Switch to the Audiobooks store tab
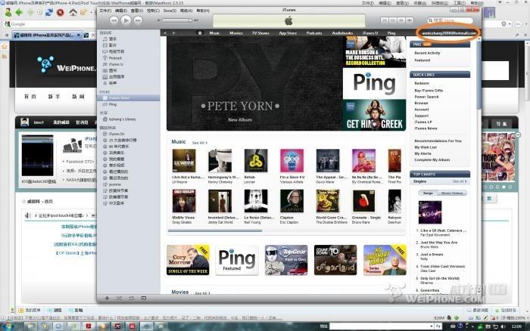This screenshot has width=530, height=331. point(342,33)
